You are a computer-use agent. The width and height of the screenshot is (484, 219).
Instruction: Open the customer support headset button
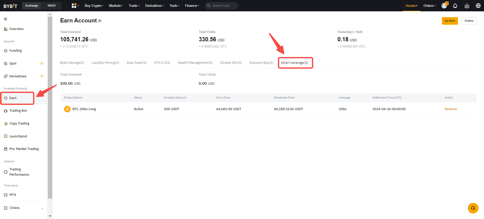[473, 208]
